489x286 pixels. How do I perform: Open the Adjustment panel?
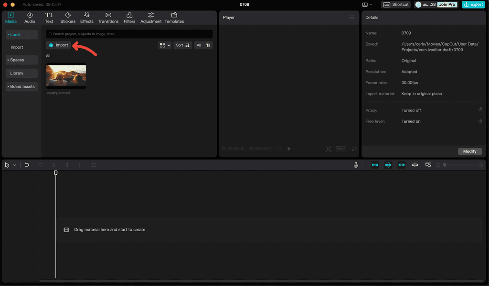point(150,18)
